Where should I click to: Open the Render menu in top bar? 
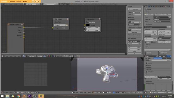click(11, 4)
